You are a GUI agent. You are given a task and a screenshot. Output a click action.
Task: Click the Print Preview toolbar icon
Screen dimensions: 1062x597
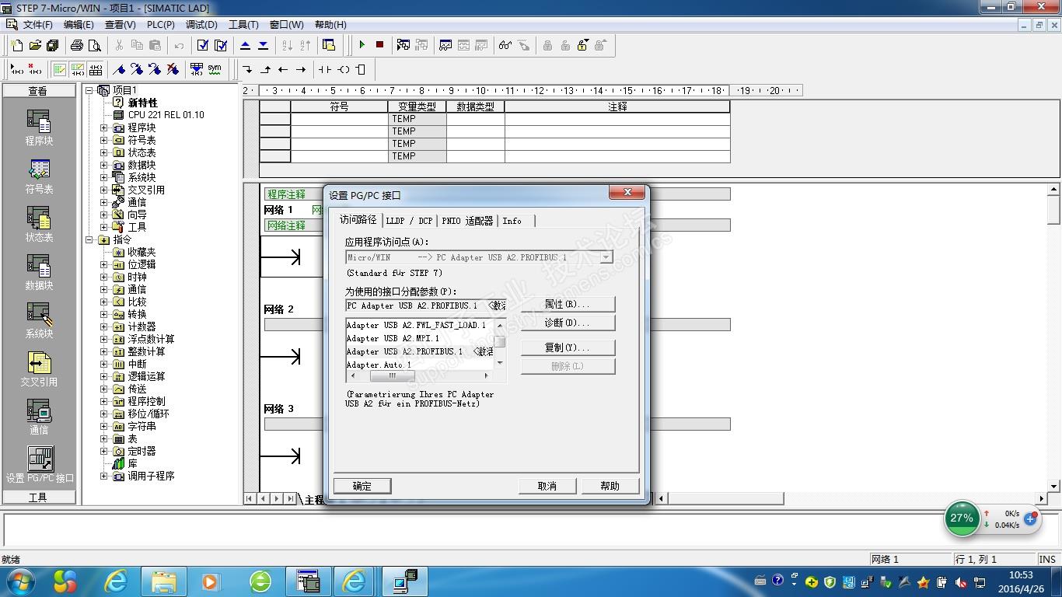(95, 45)
